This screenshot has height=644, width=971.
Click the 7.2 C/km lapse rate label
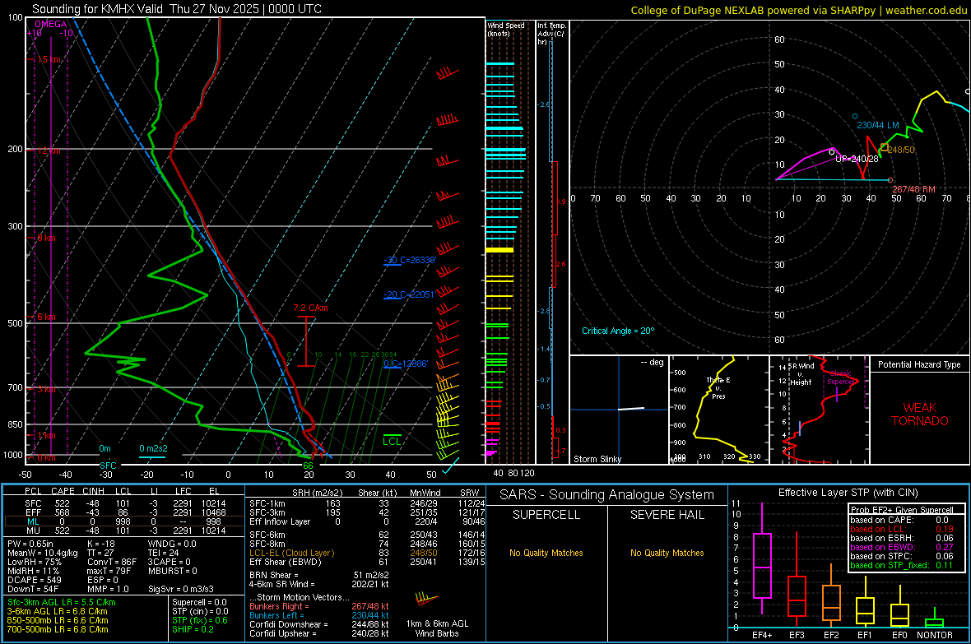311,308
